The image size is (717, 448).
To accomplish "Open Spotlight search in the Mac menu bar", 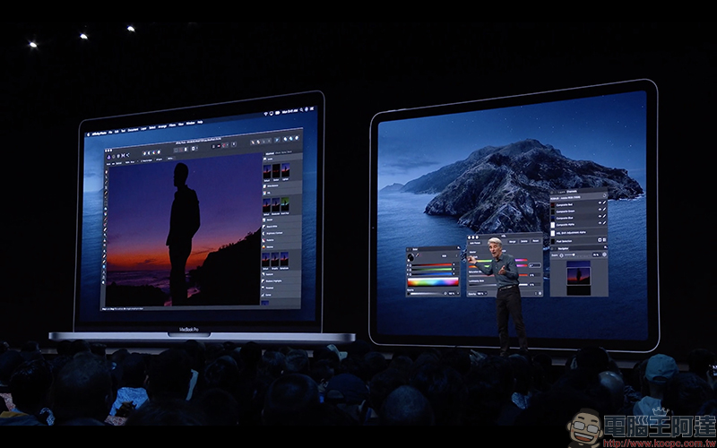I will tap(301, 110).
